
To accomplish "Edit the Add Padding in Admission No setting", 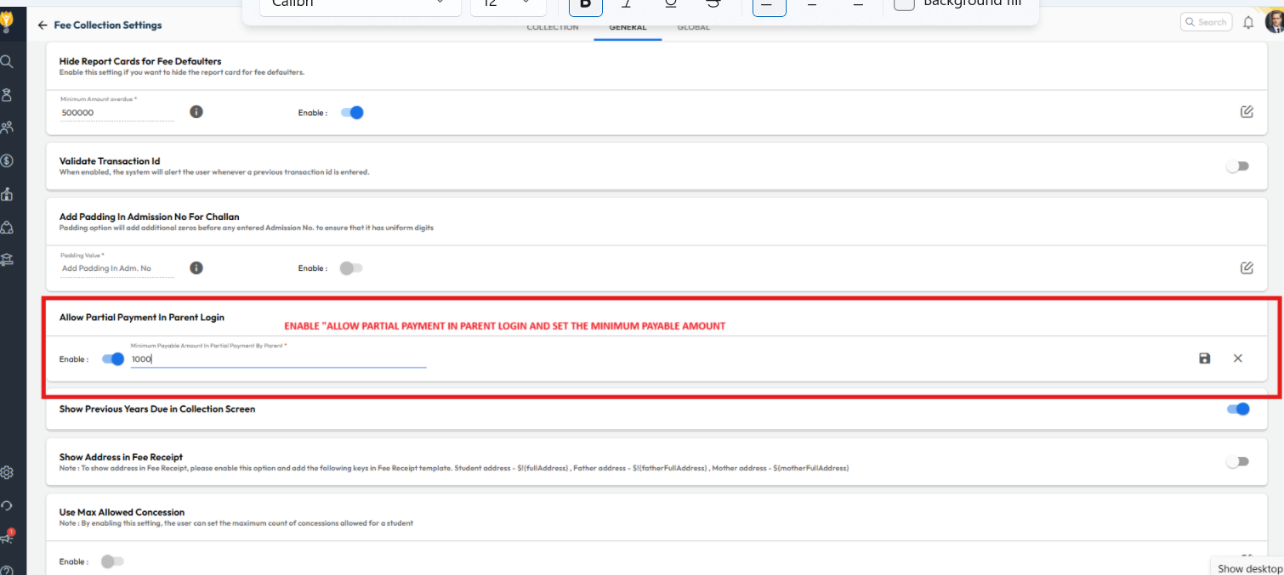I will coord(1247,268).
